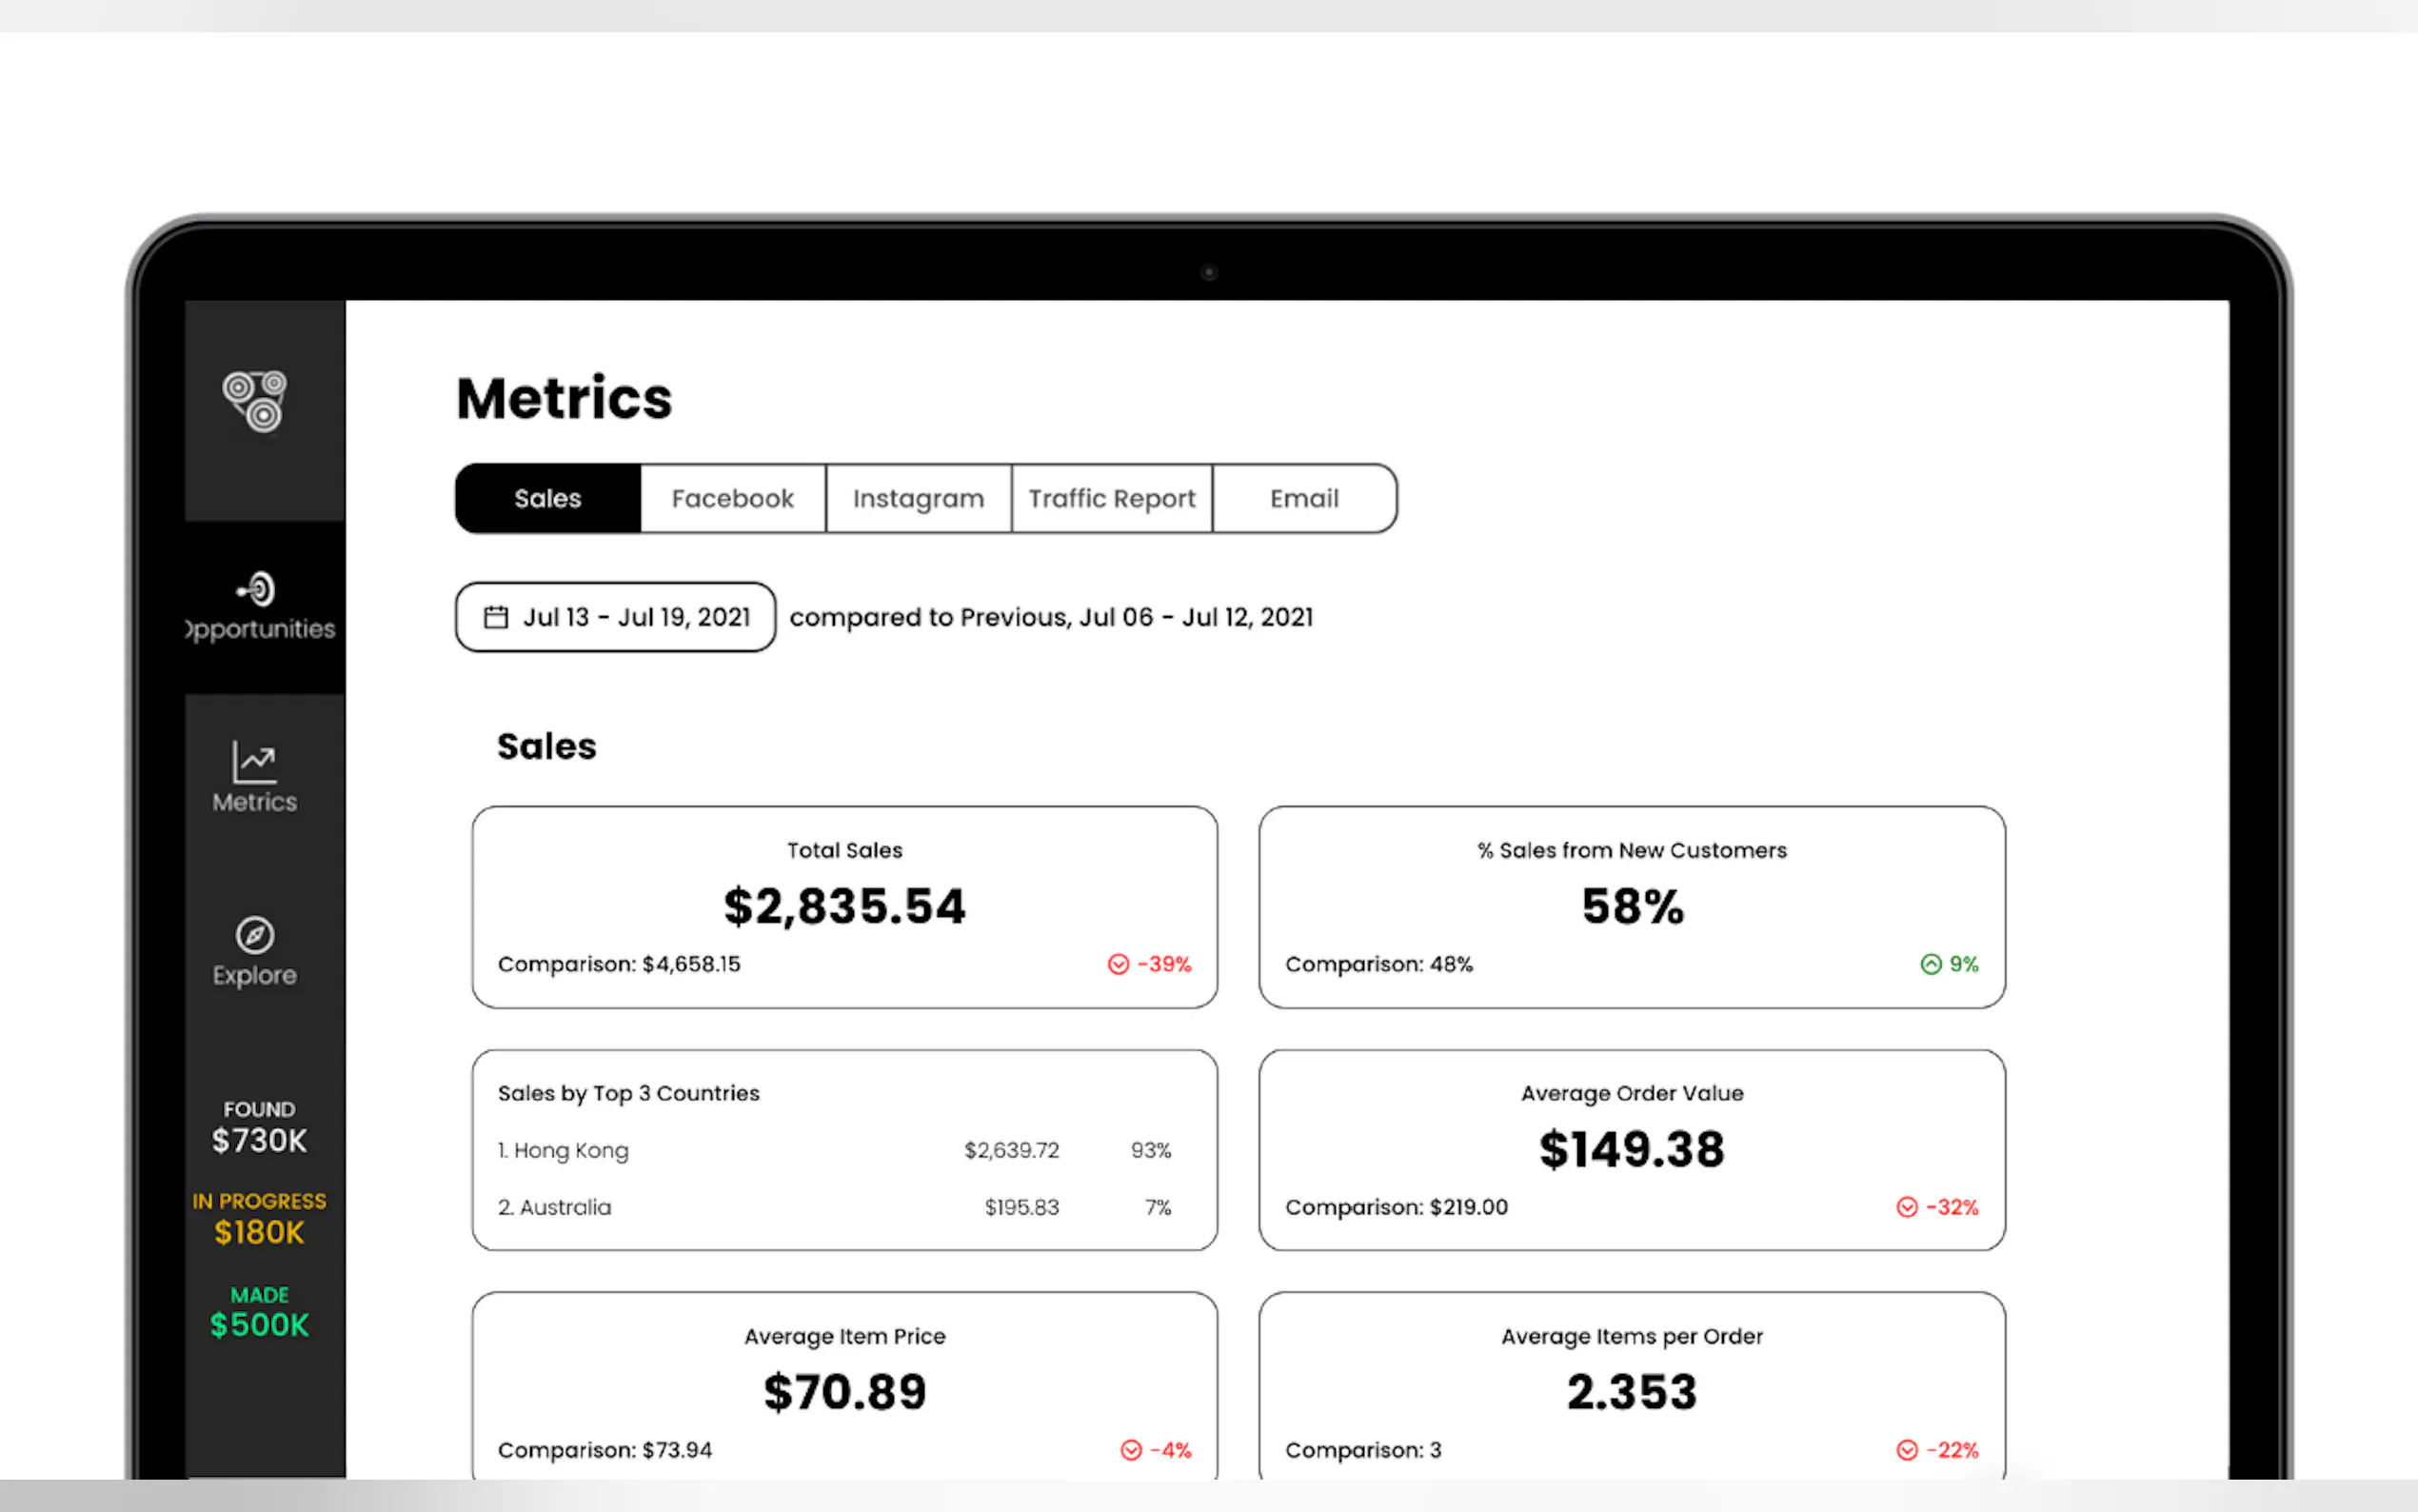Select the Email tab
This screenshot has height=1512, width=2418.
1303,498
